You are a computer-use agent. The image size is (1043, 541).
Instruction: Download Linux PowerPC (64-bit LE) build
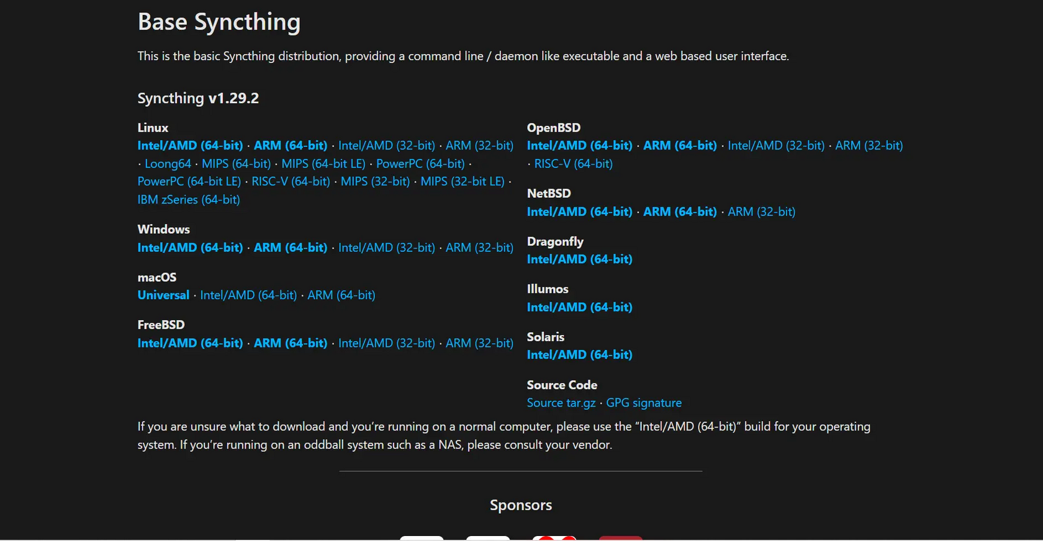(189, 182)
